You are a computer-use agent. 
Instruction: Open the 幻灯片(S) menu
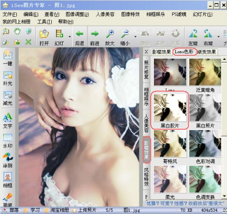click(202, 15)
